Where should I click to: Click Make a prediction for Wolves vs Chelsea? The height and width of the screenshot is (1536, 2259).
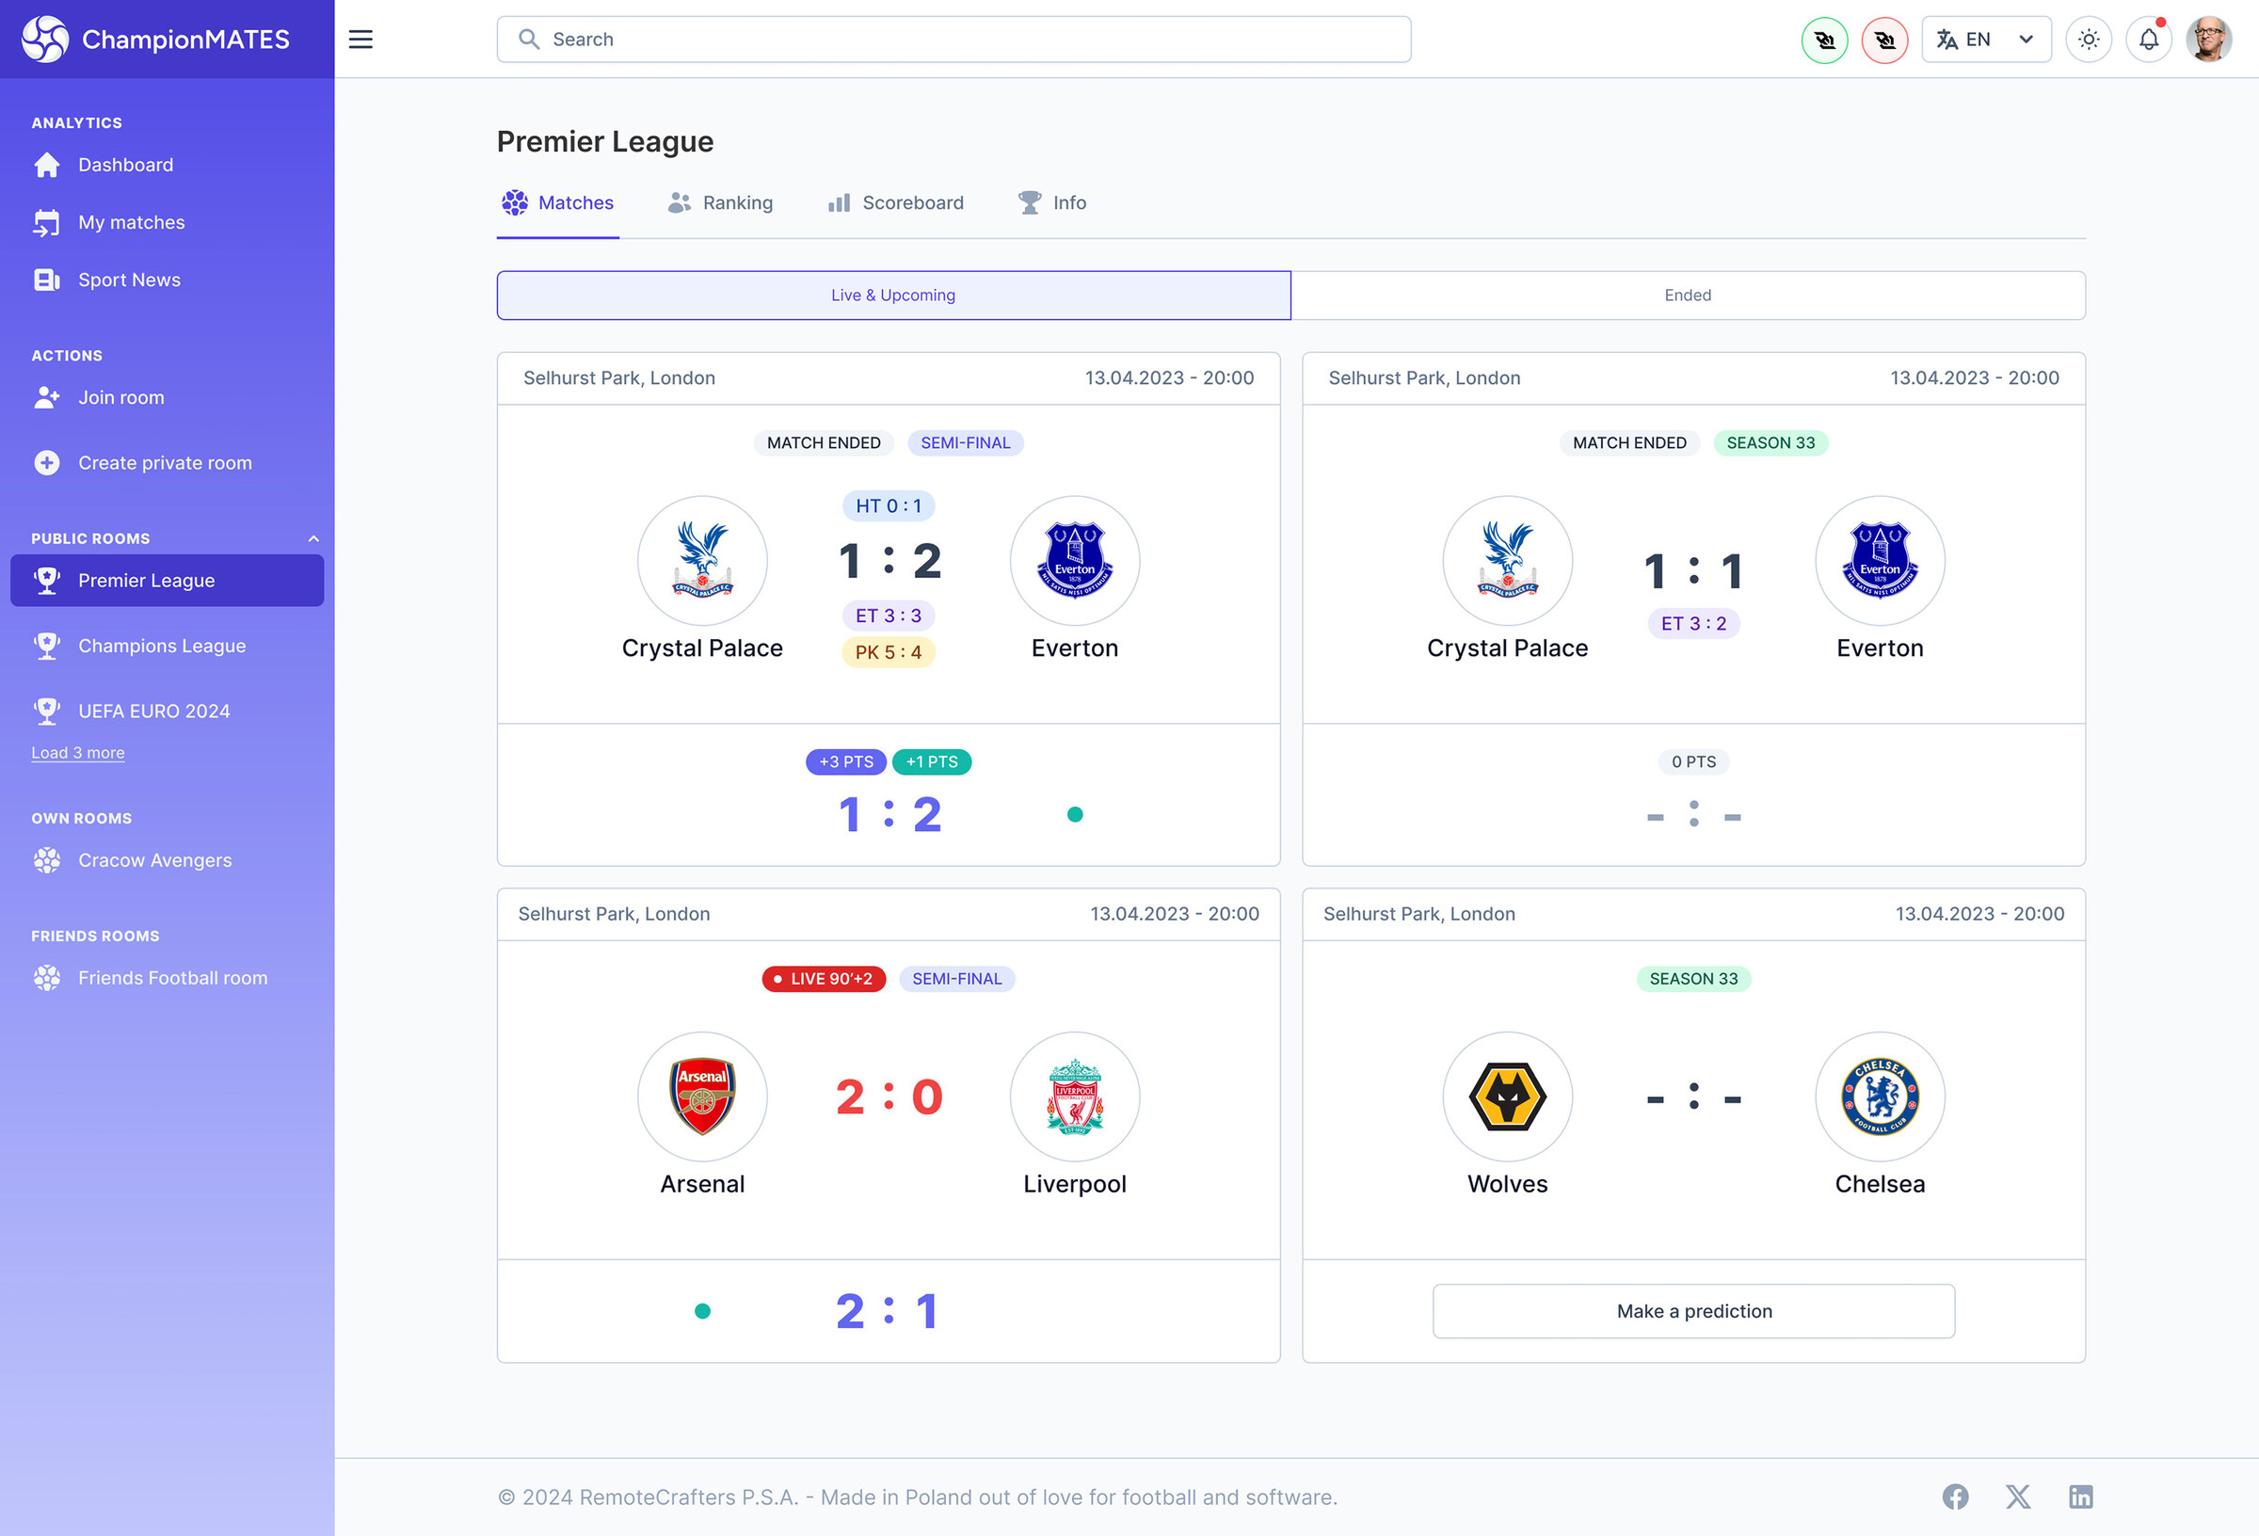[x=1693, y=1311]
